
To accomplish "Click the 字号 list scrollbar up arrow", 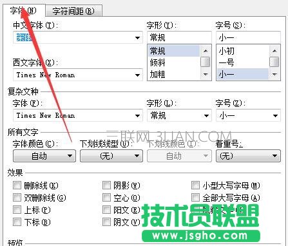I will [274, 51].
